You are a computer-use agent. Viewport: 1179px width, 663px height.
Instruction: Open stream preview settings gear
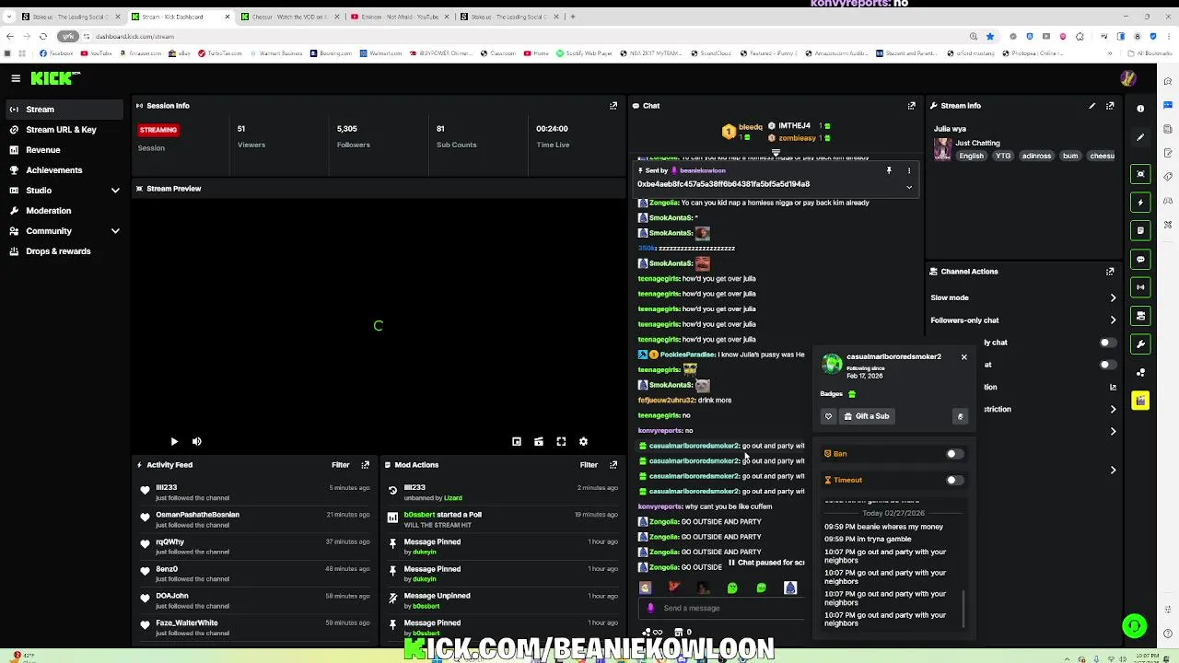coord(583,442)
